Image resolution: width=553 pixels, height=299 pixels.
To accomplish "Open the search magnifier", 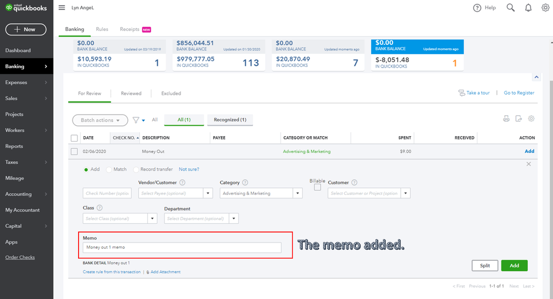I will click(x=510, y=8).
